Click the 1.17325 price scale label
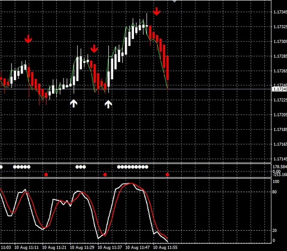Screen dimensions: 287x251 [280, 27]
